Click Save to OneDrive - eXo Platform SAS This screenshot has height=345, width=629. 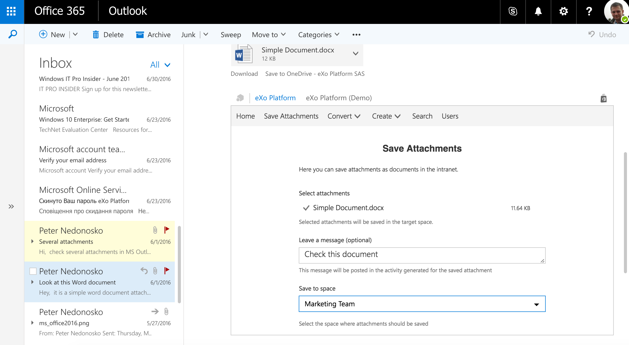(315, 74)
